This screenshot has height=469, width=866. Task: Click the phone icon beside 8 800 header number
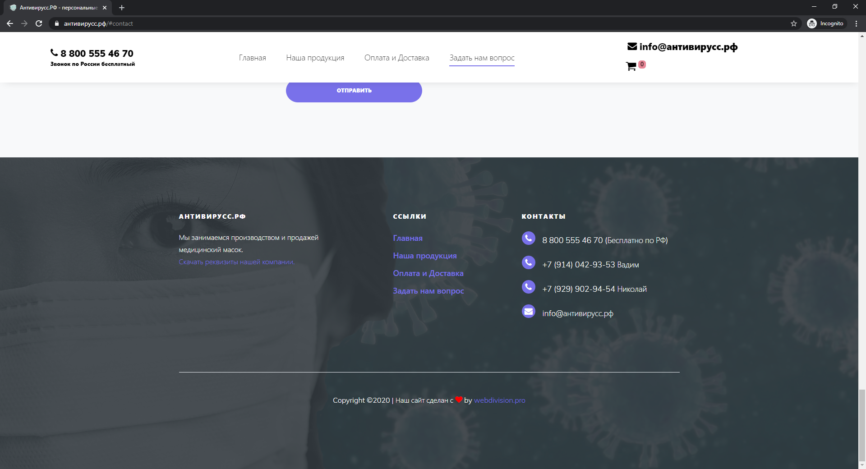54,53
